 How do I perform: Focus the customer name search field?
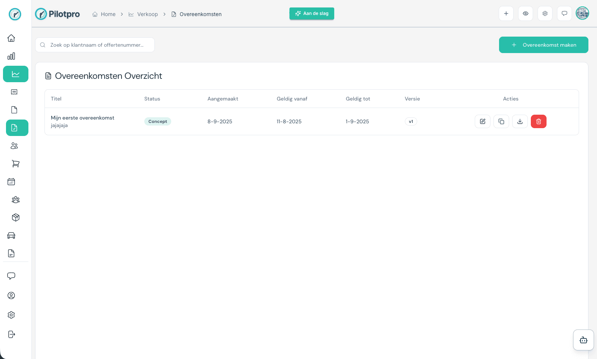click(97, 45)
